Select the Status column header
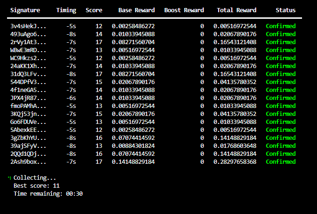The height and width of the screenshot is (214, 317). [x=286, y=10]
